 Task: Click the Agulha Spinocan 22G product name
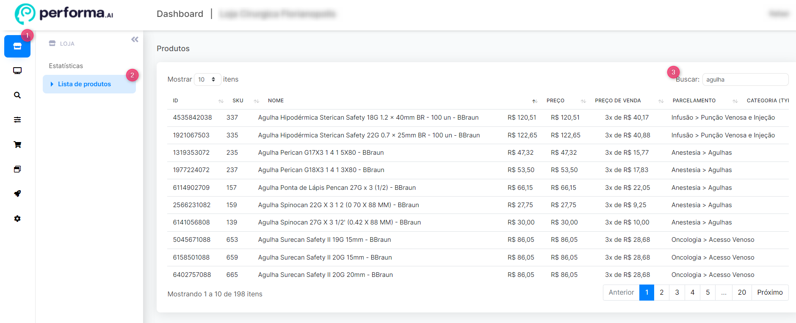338,205
